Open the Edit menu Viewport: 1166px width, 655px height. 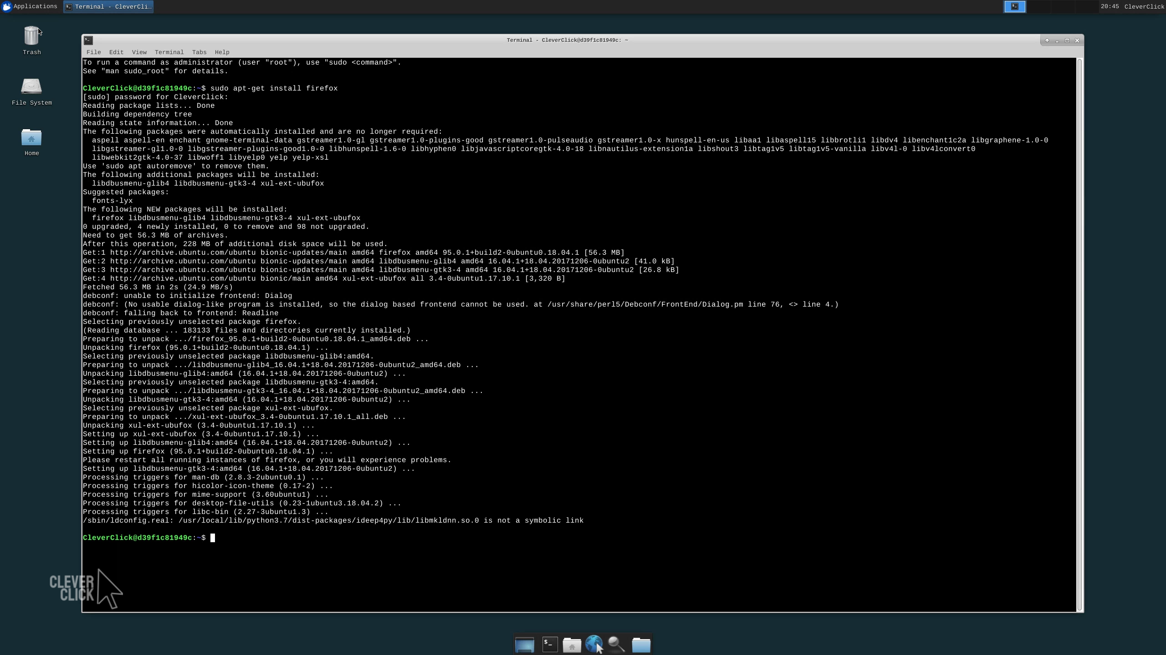[x=116, y=52]
